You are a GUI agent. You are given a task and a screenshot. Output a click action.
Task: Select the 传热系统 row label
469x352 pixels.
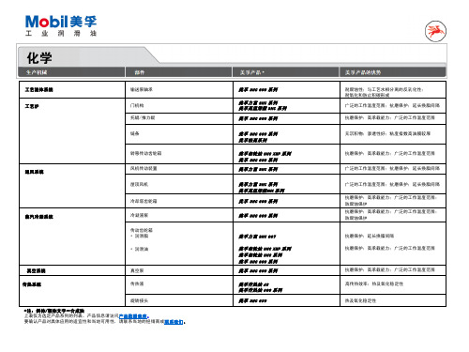point(32,284)
